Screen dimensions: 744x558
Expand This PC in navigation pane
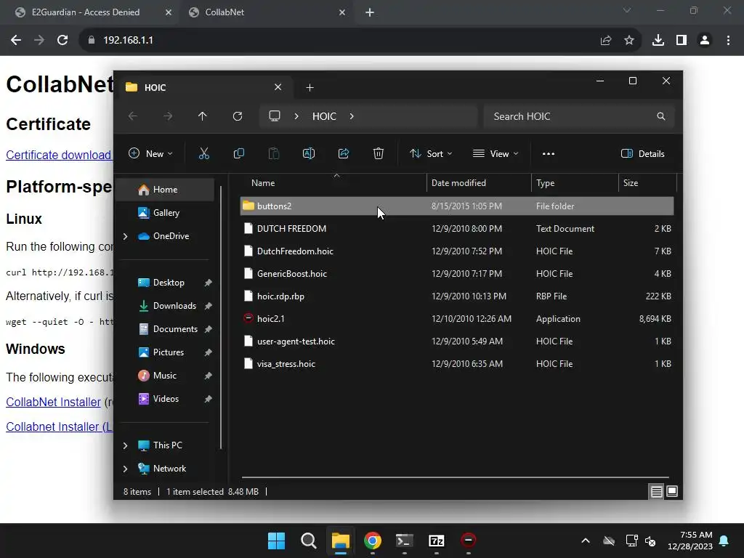[x=125, y=445]
